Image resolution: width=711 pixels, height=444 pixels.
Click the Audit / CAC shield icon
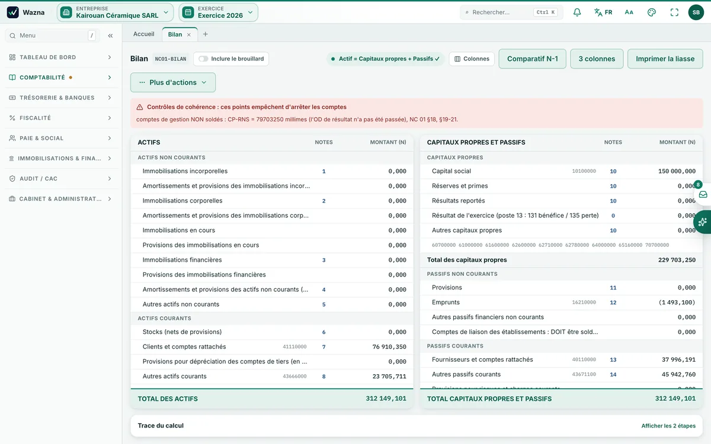(12, 179)
